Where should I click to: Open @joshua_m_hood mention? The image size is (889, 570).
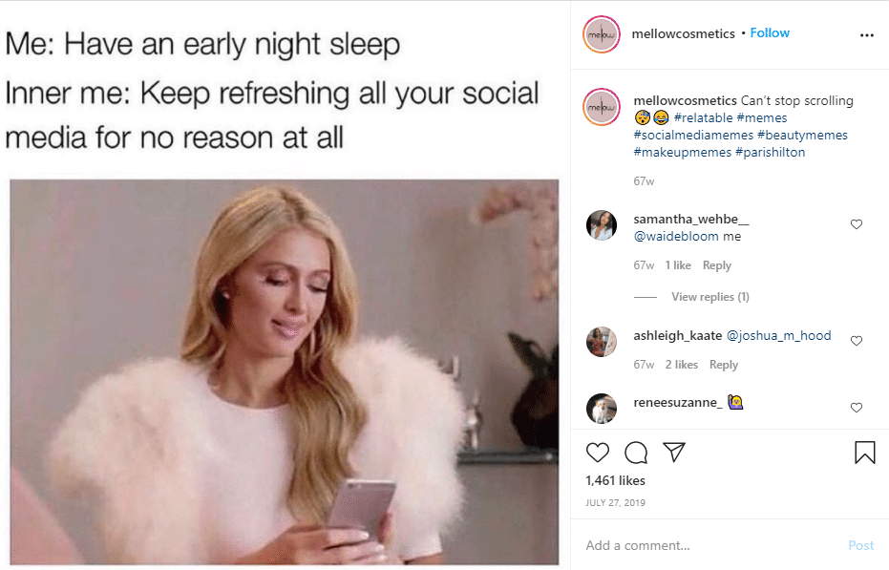(778, 336)
